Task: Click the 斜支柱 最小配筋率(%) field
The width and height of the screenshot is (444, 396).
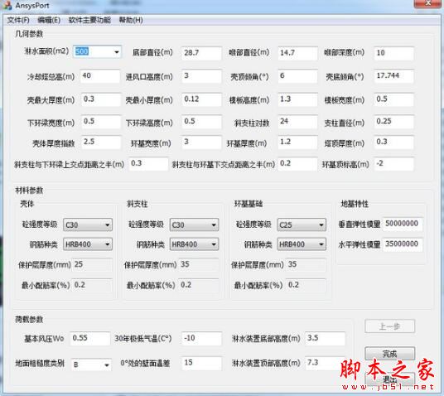Action: pos(199,285)
